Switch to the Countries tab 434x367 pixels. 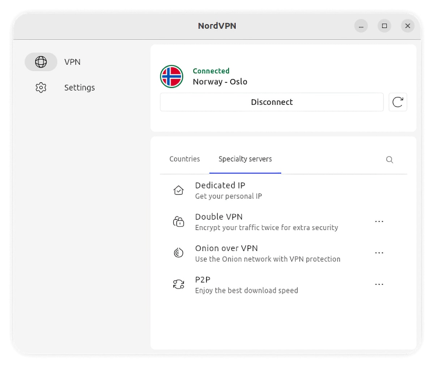(185, 159)
